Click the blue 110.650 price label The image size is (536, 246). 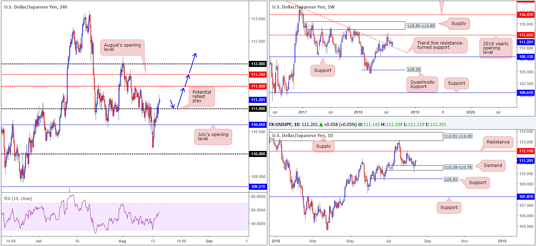click(257, 125)
